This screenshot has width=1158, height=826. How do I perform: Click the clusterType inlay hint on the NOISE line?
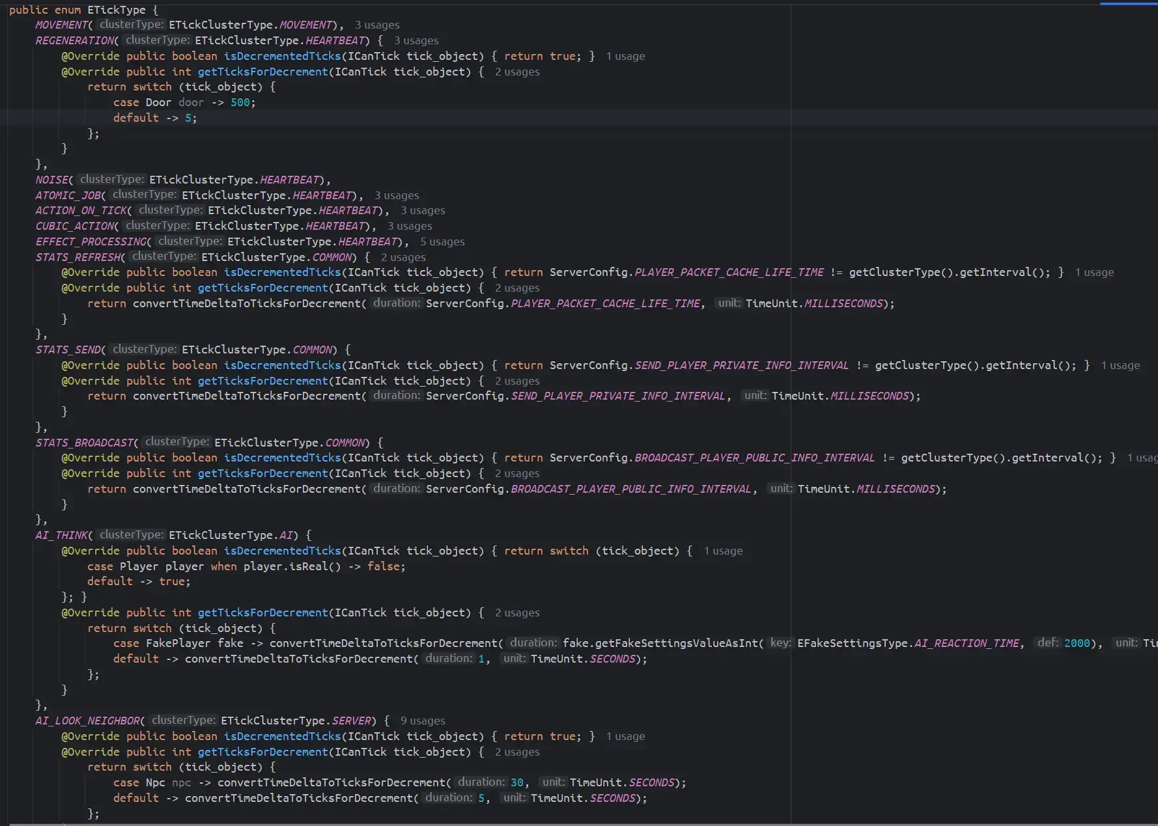coord(111,179)
